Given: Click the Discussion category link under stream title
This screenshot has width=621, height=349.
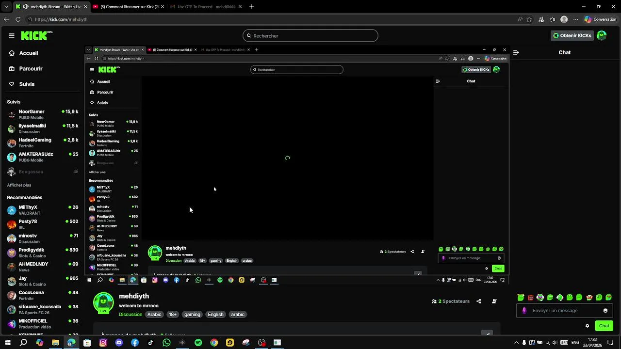Looking at the screenshot, I should 131,315.
